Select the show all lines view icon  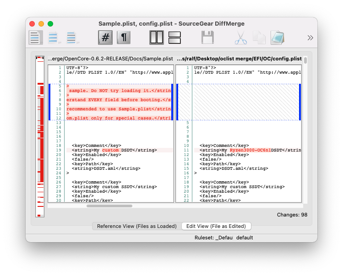(35, 38)
